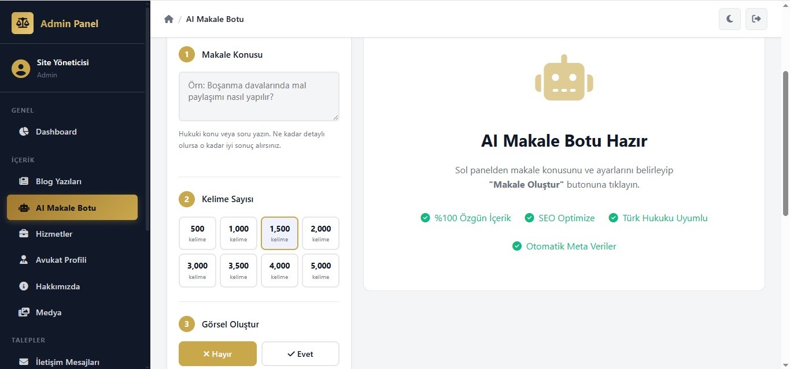Image resolution: width=790 pixels, height=369 pixels.
Task: Click the Hakkımızda info icon
Action: tap(24, 286)
